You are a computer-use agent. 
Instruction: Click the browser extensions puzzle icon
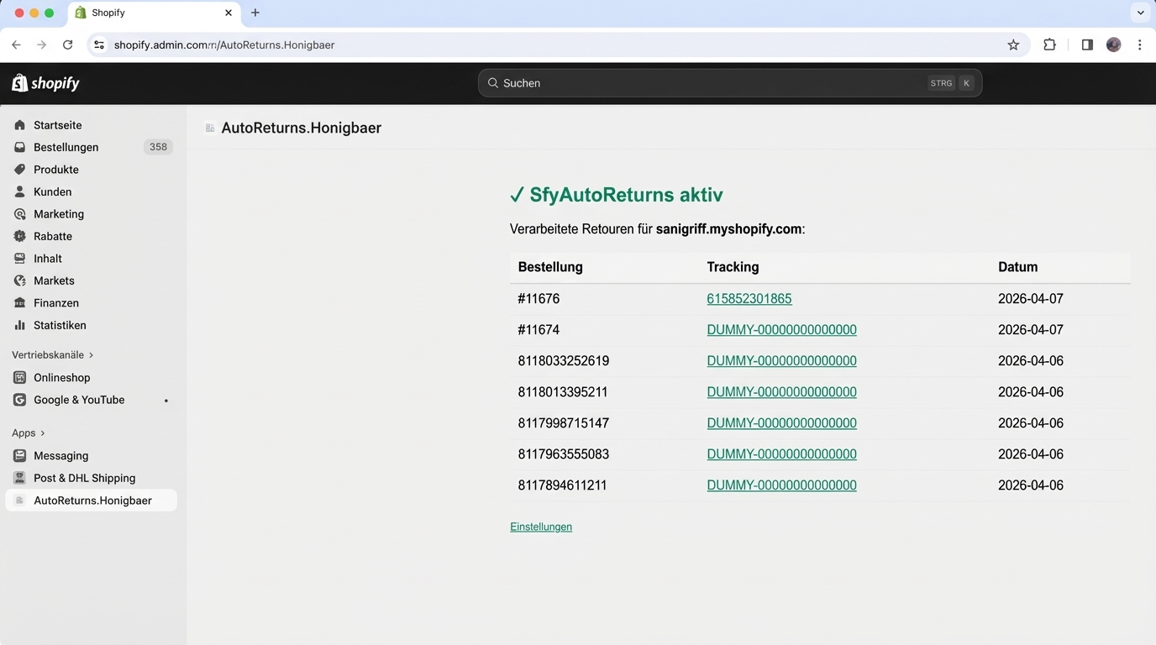click(x=1049, y=45)
